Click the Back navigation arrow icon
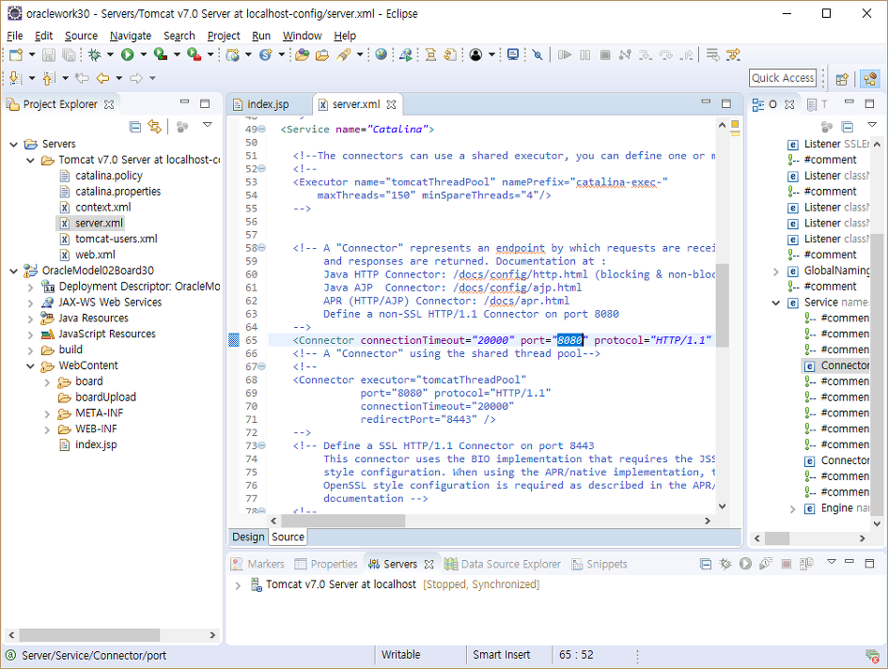 (x=102, y=78)
